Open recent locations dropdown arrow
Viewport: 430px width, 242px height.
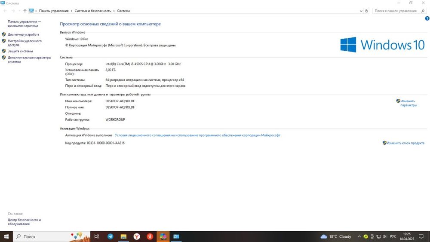pos(19,11)
